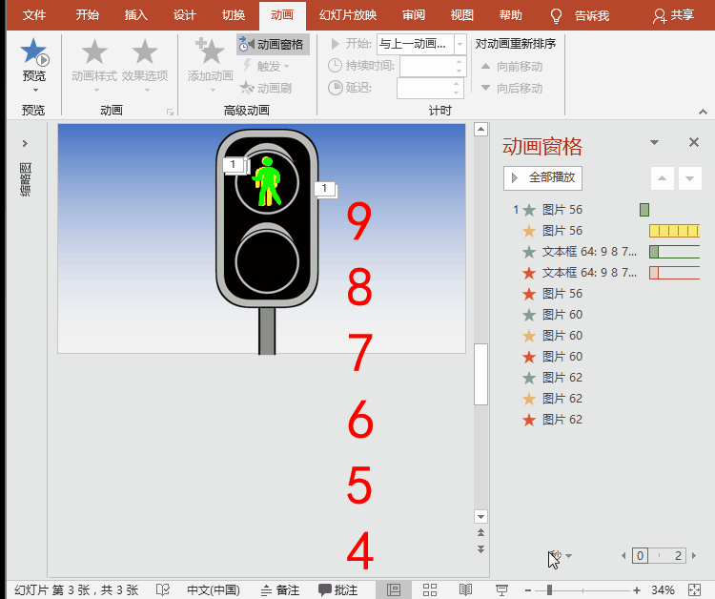Switch to the Insert tab
This screenshot has width=715, height=599.
[136, 15]
